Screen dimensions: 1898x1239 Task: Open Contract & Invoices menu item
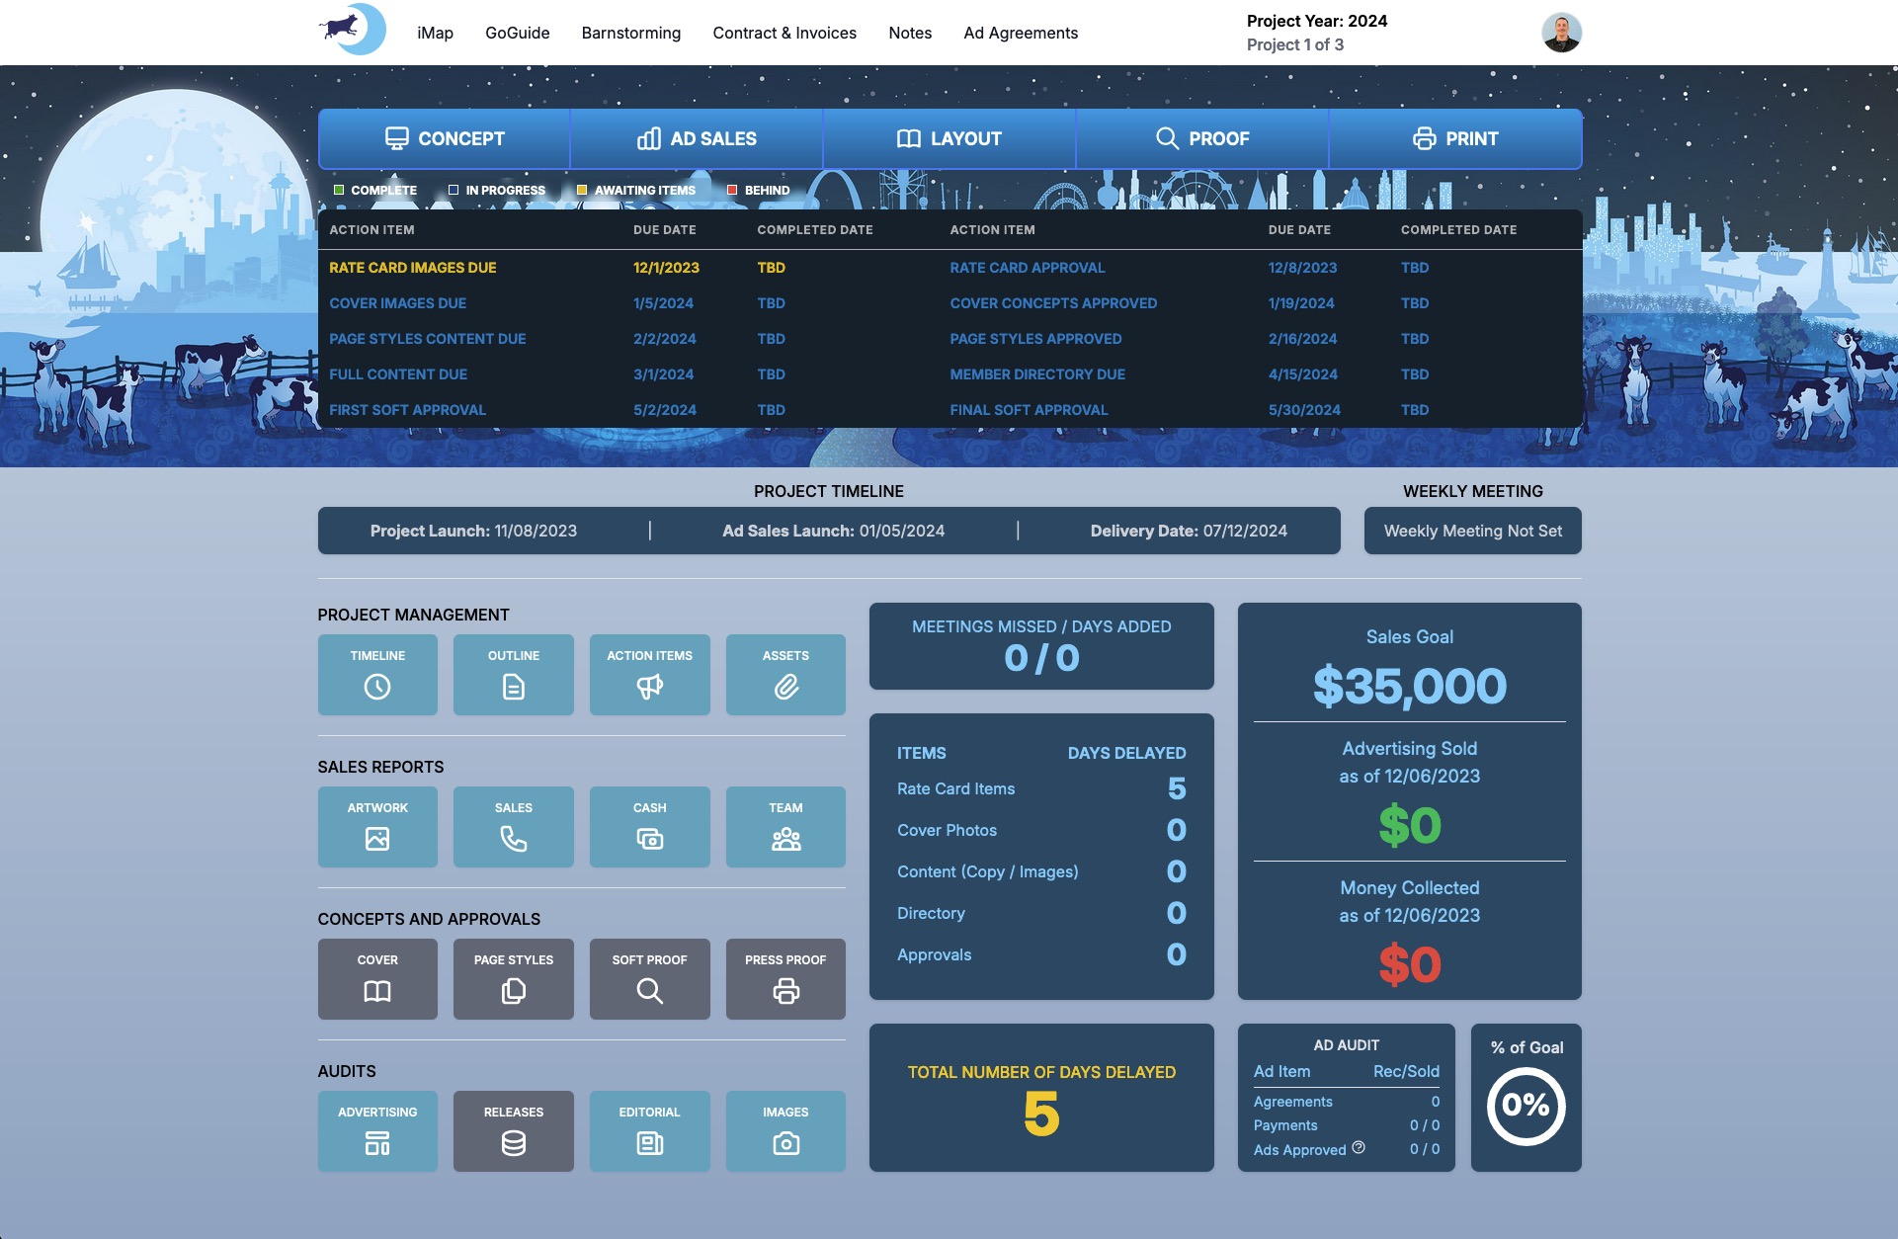coord(784,33)
